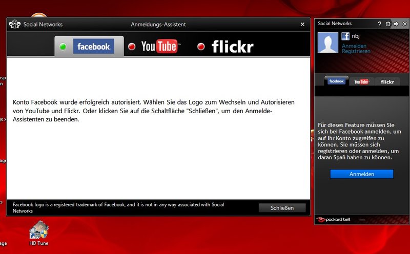
Task: Switch to the YouTube tab in the login assistant
Action: pyautogui.click(x=160, y=46)
